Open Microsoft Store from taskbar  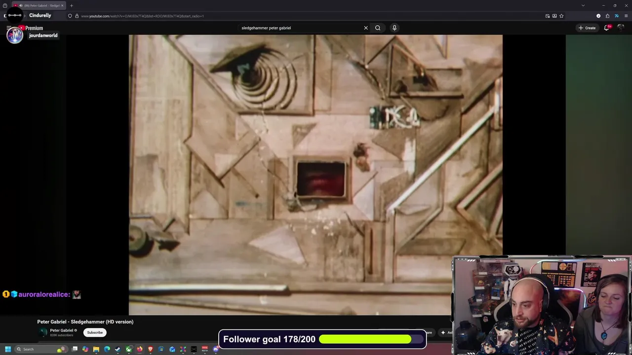click(x=161, y=349)
